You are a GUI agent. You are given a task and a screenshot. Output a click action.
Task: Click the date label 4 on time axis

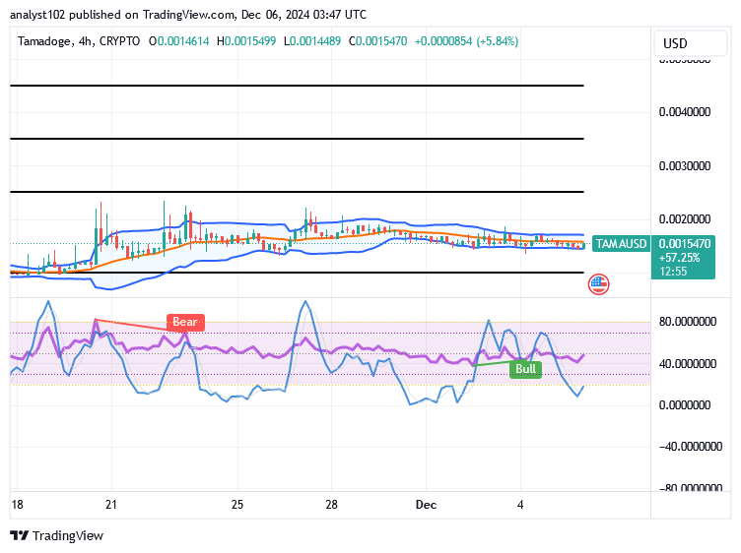pyautogui.click(x=520, y=505)
